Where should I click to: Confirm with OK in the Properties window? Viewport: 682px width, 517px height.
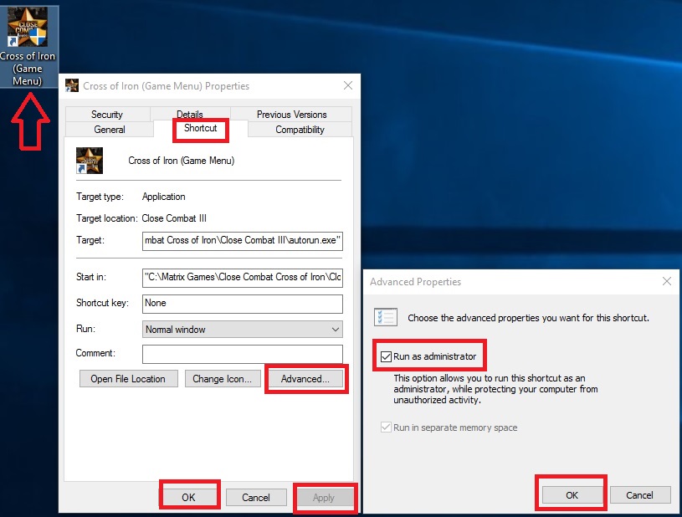coord(188,498)
